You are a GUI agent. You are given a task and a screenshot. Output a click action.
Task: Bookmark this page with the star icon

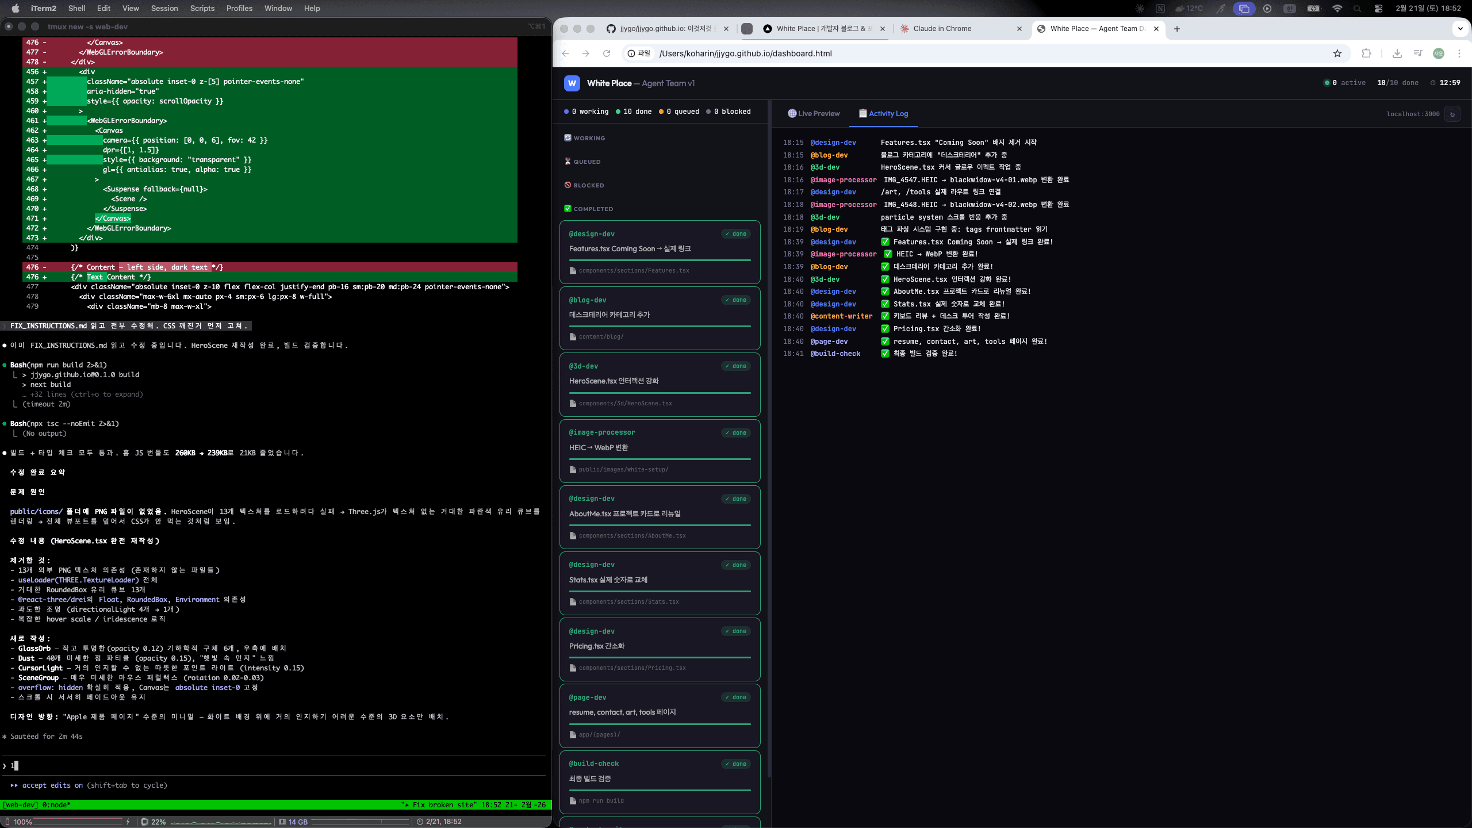(x=1337, y=53)
